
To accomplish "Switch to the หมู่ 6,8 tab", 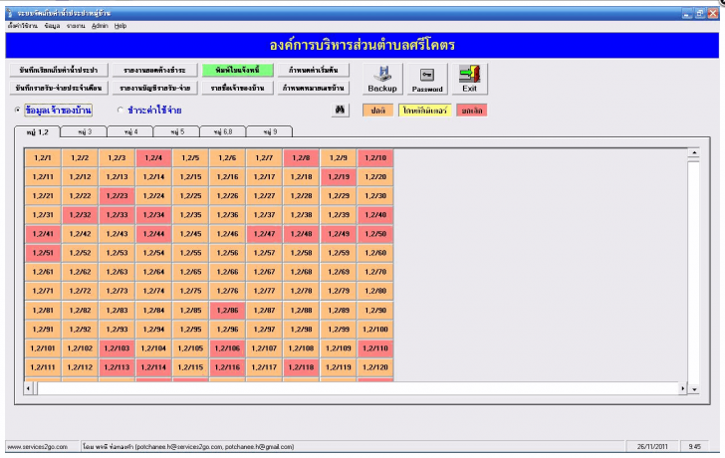I will tap(223, 131).
